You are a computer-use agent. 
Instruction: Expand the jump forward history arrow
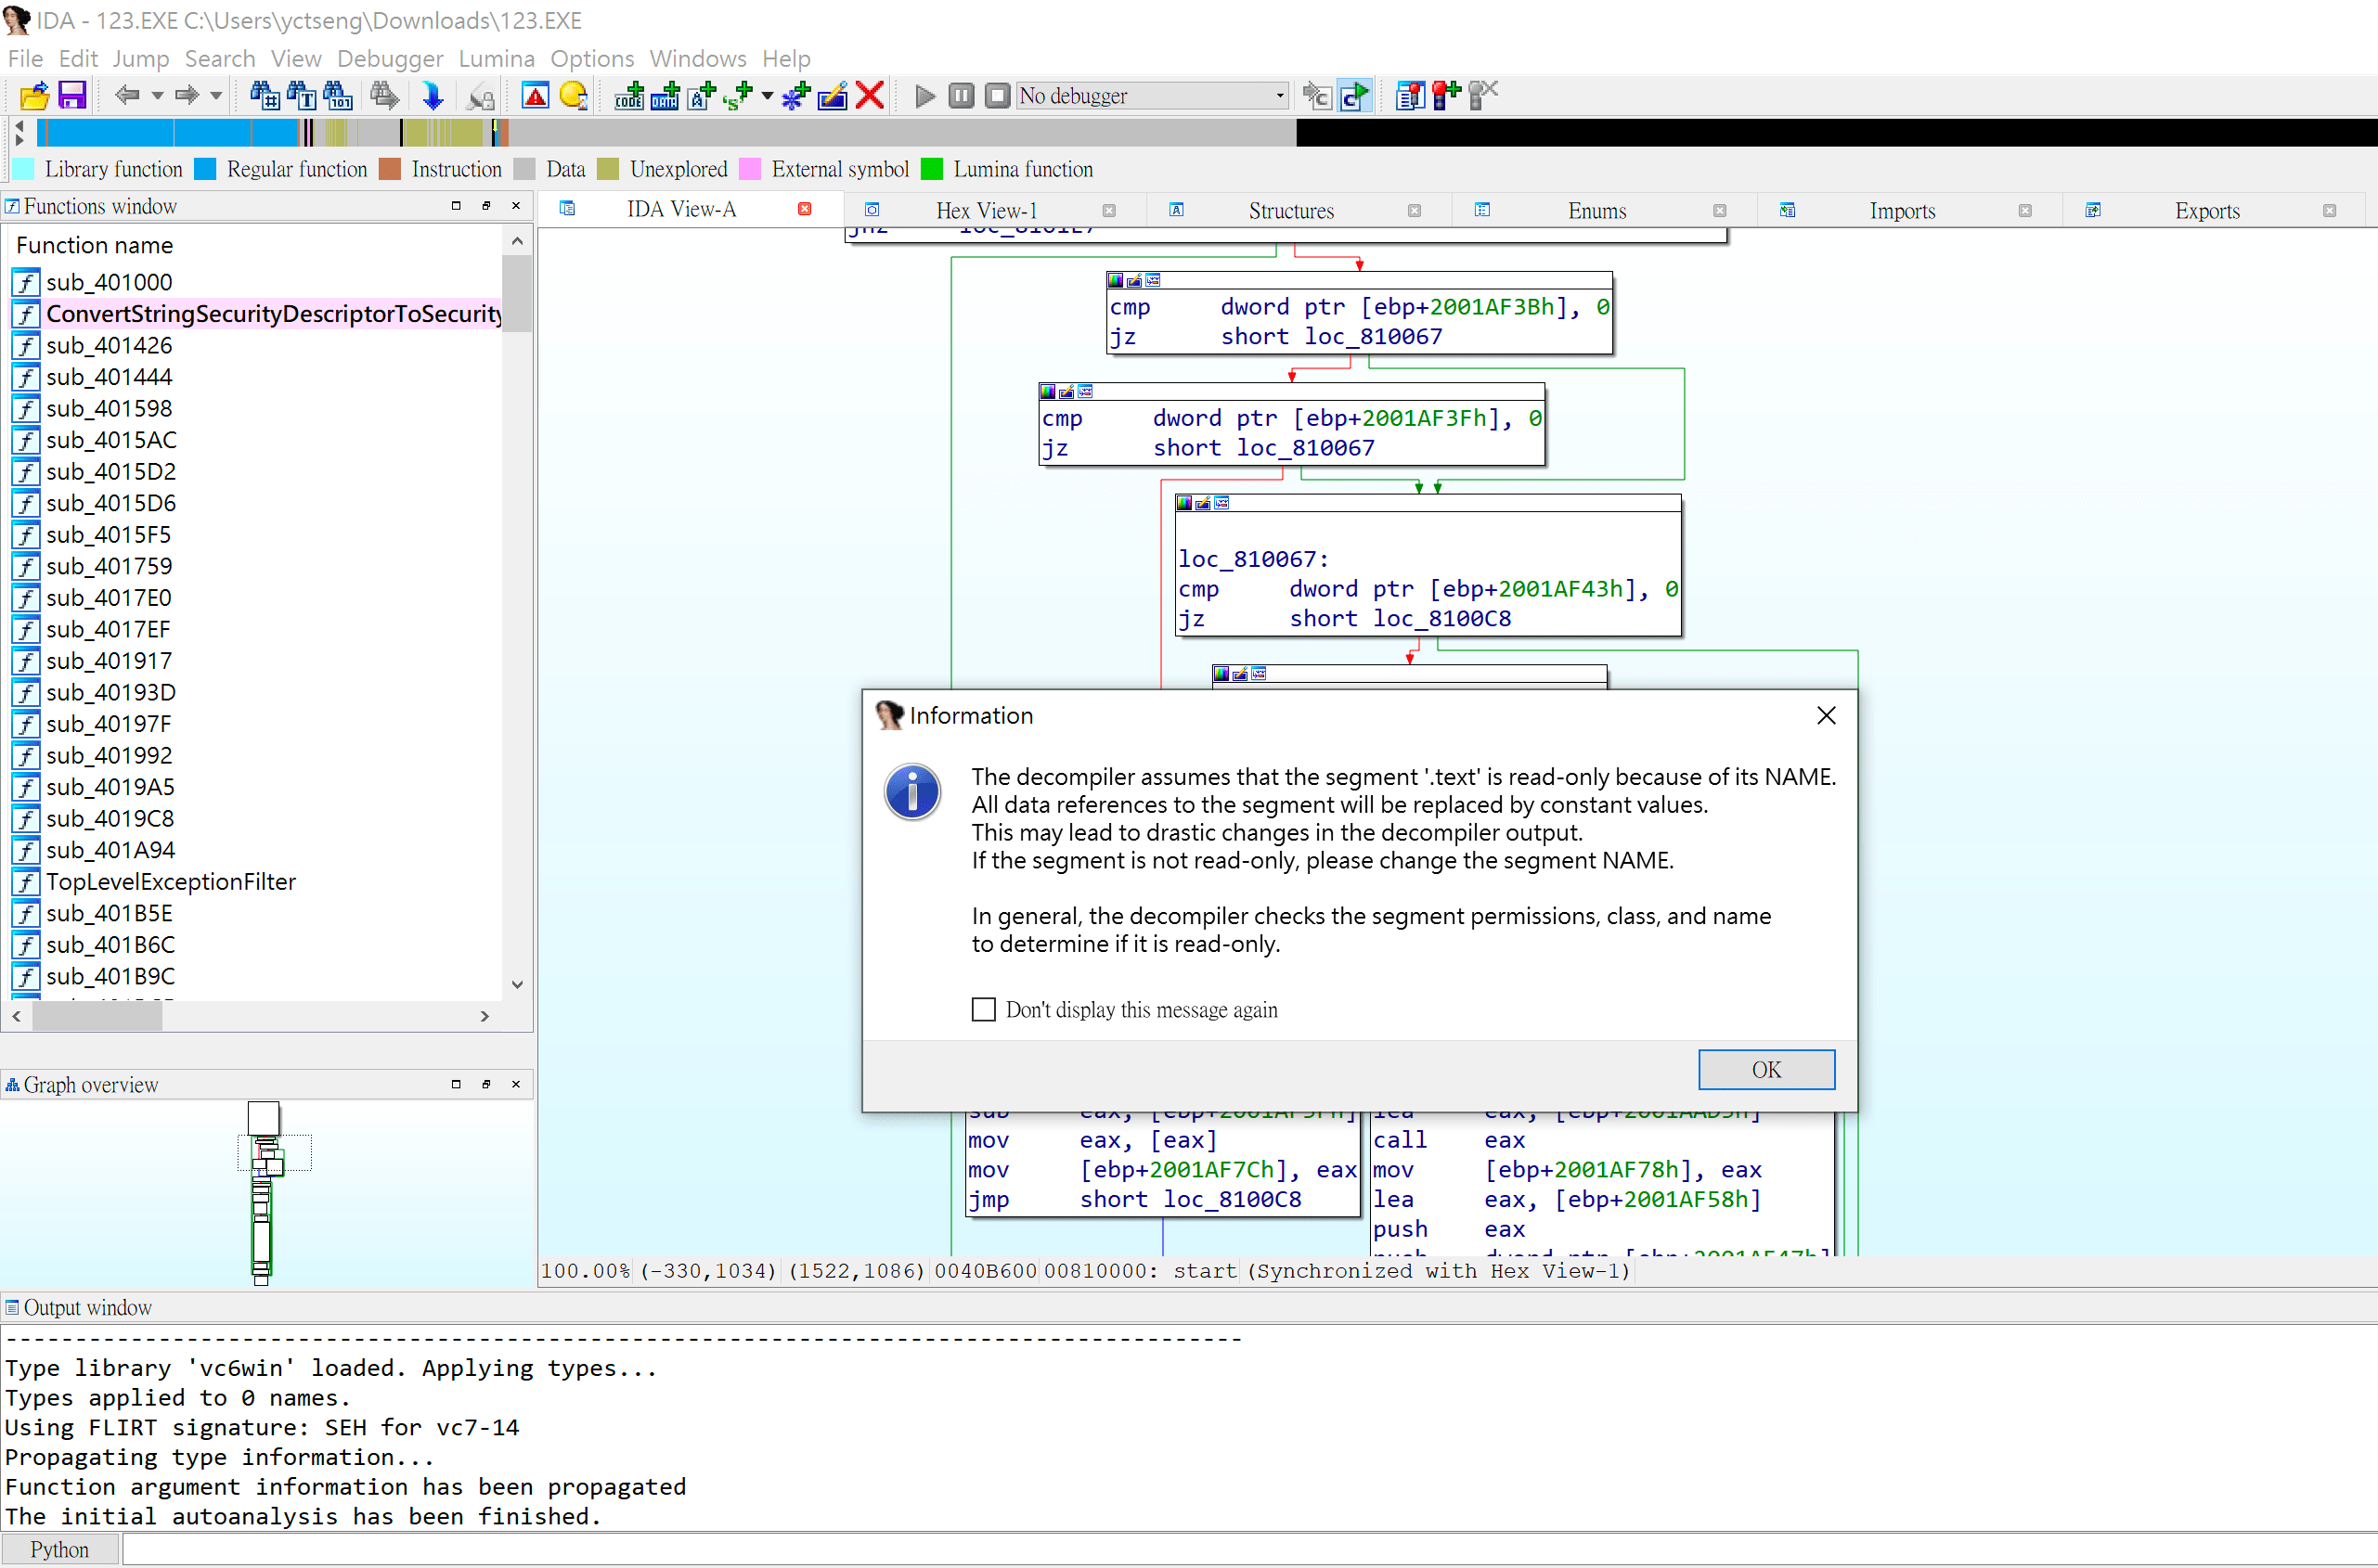point(216,96)
